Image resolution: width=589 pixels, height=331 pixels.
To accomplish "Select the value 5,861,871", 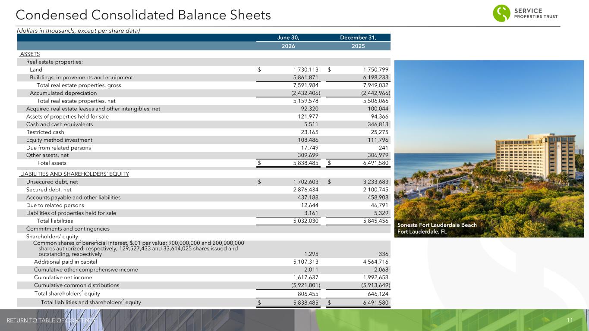I will coord(306,78).
